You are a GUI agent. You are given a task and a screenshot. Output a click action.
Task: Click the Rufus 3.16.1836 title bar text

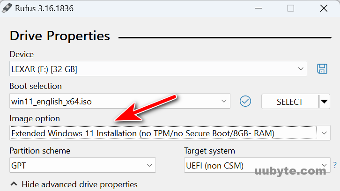click(x=44, y=8)
